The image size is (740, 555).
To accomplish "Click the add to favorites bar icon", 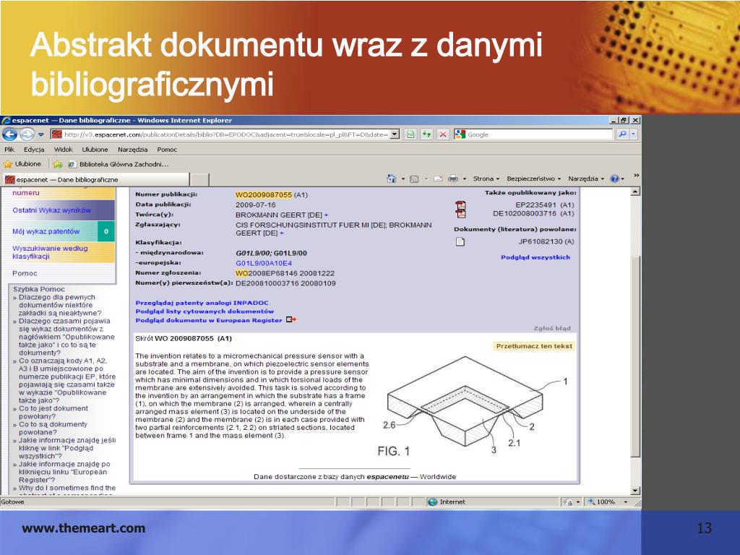I will 58,164.
